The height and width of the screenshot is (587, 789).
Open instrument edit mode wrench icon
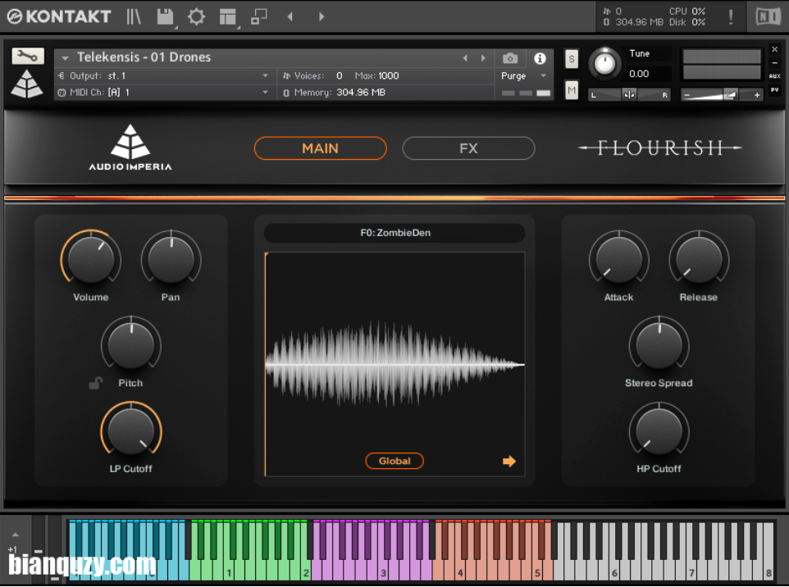click(x=28, y=56)
